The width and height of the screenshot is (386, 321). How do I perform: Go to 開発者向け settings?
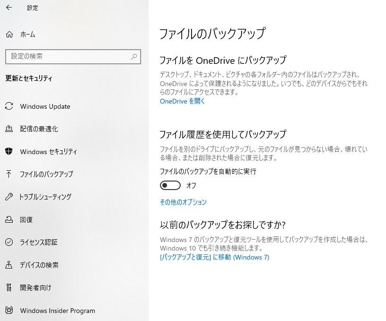(35, 287)
